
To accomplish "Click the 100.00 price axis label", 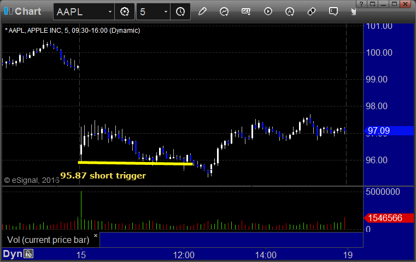I will click(379, 52).
